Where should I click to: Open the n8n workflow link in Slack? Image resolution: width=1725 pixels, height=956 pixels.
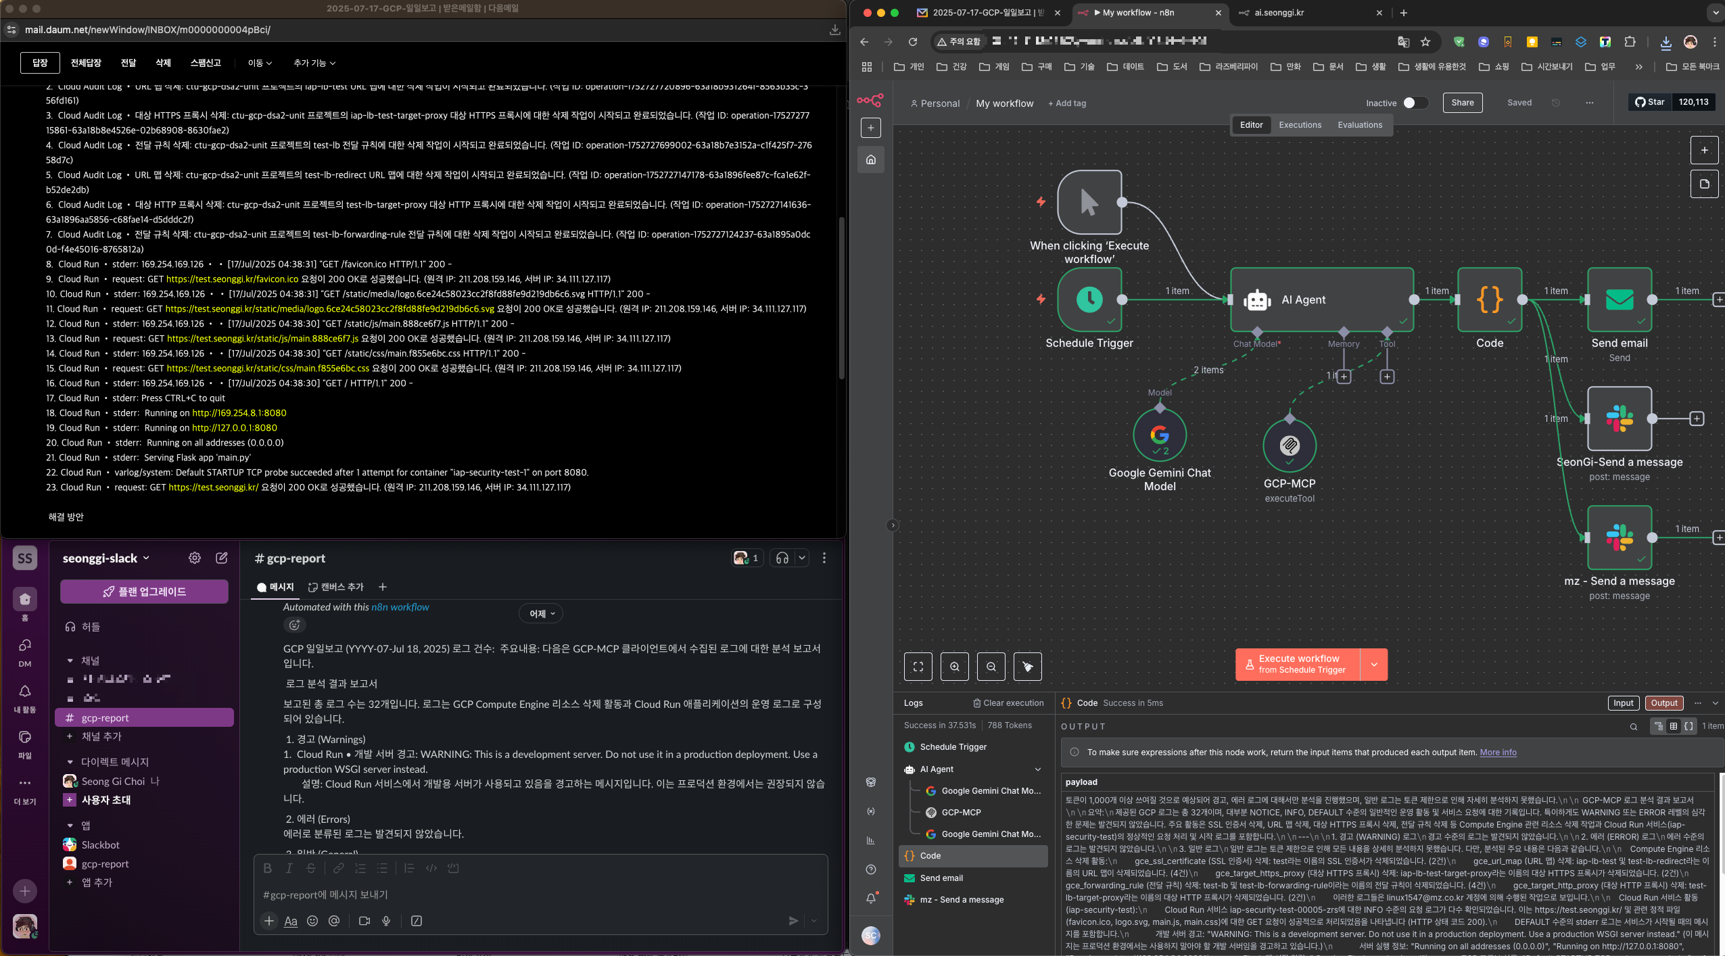tap(400, 607)
